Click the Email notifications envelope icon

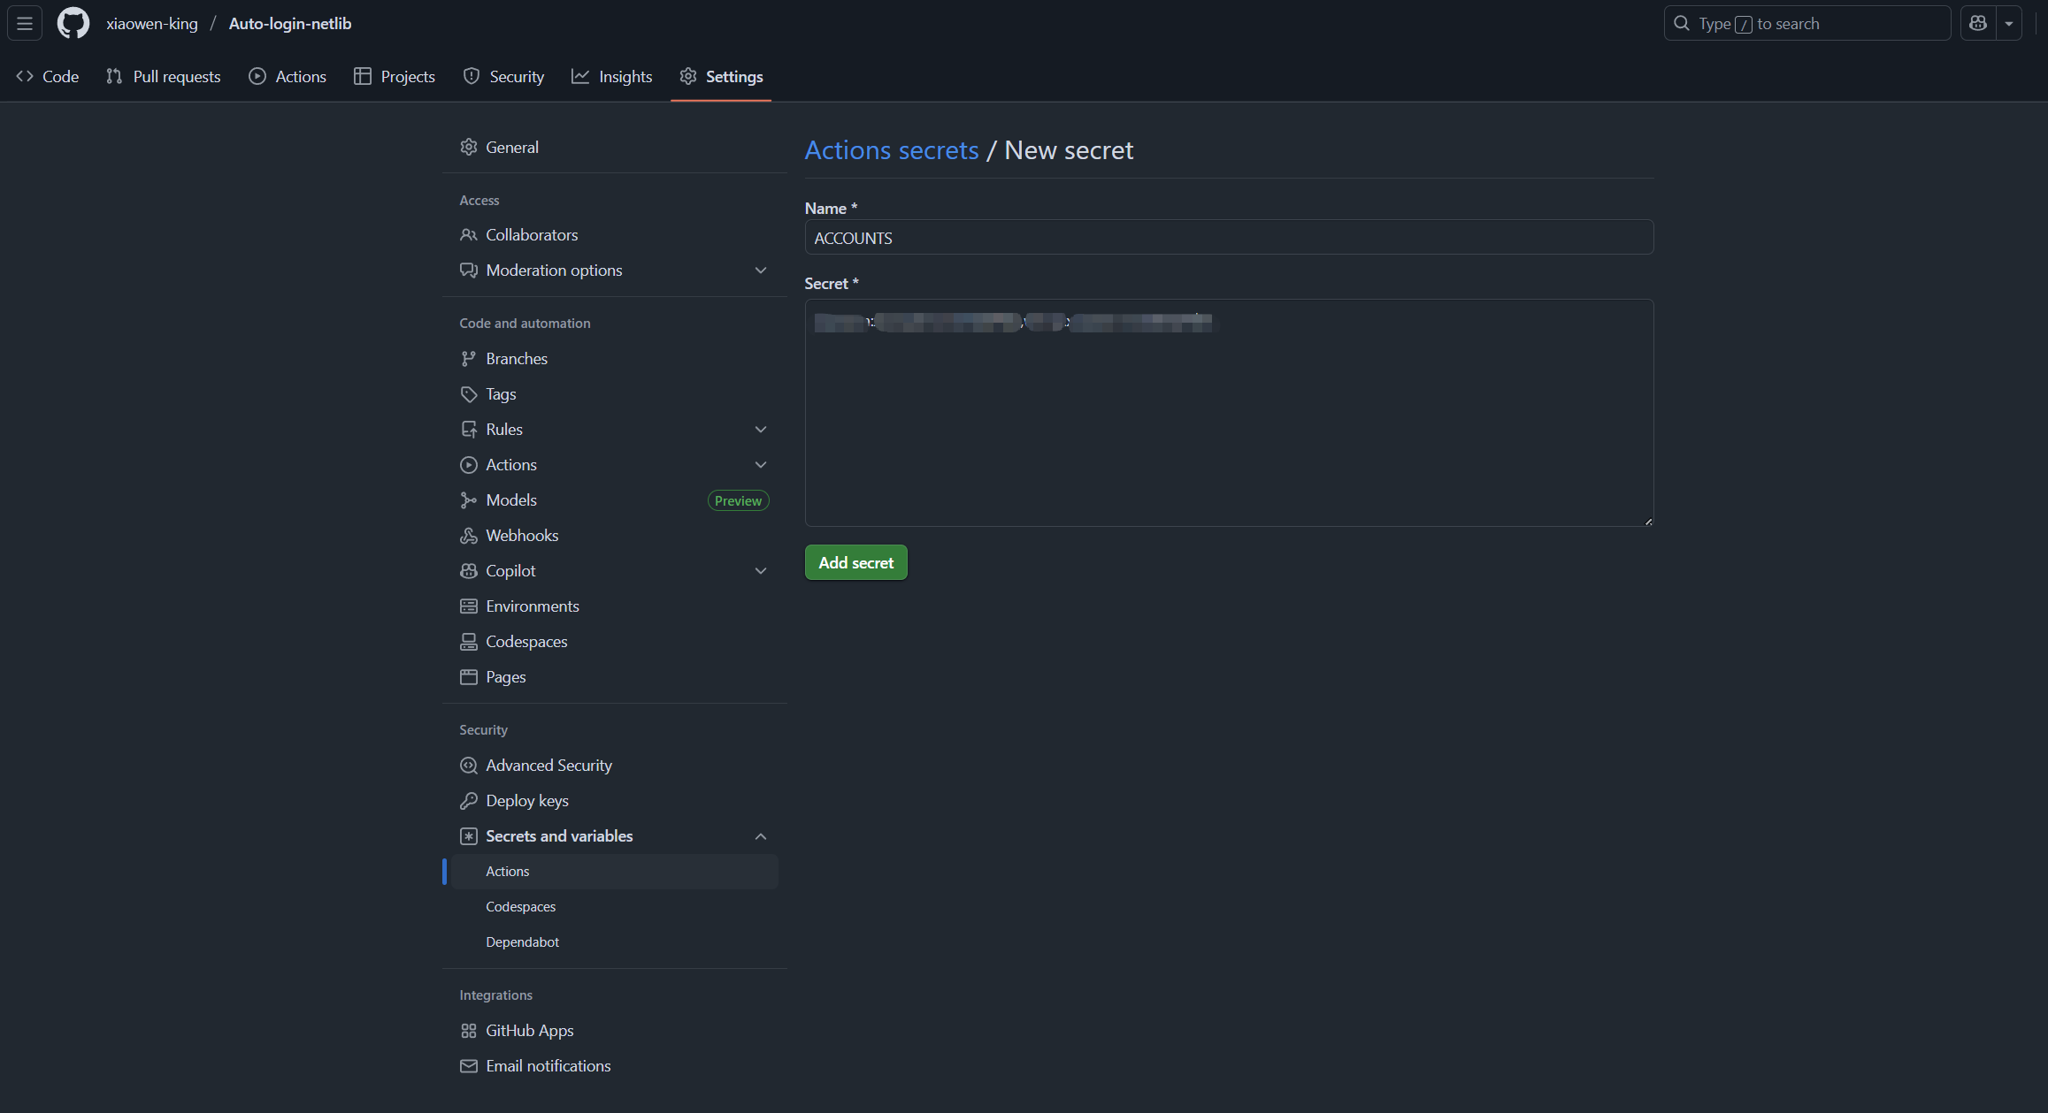(468, 1066)
